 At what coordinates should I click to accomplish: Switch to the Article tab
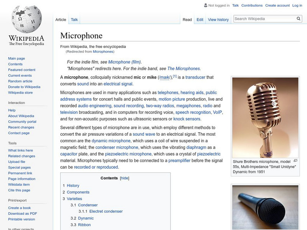[x=61, y=20]
